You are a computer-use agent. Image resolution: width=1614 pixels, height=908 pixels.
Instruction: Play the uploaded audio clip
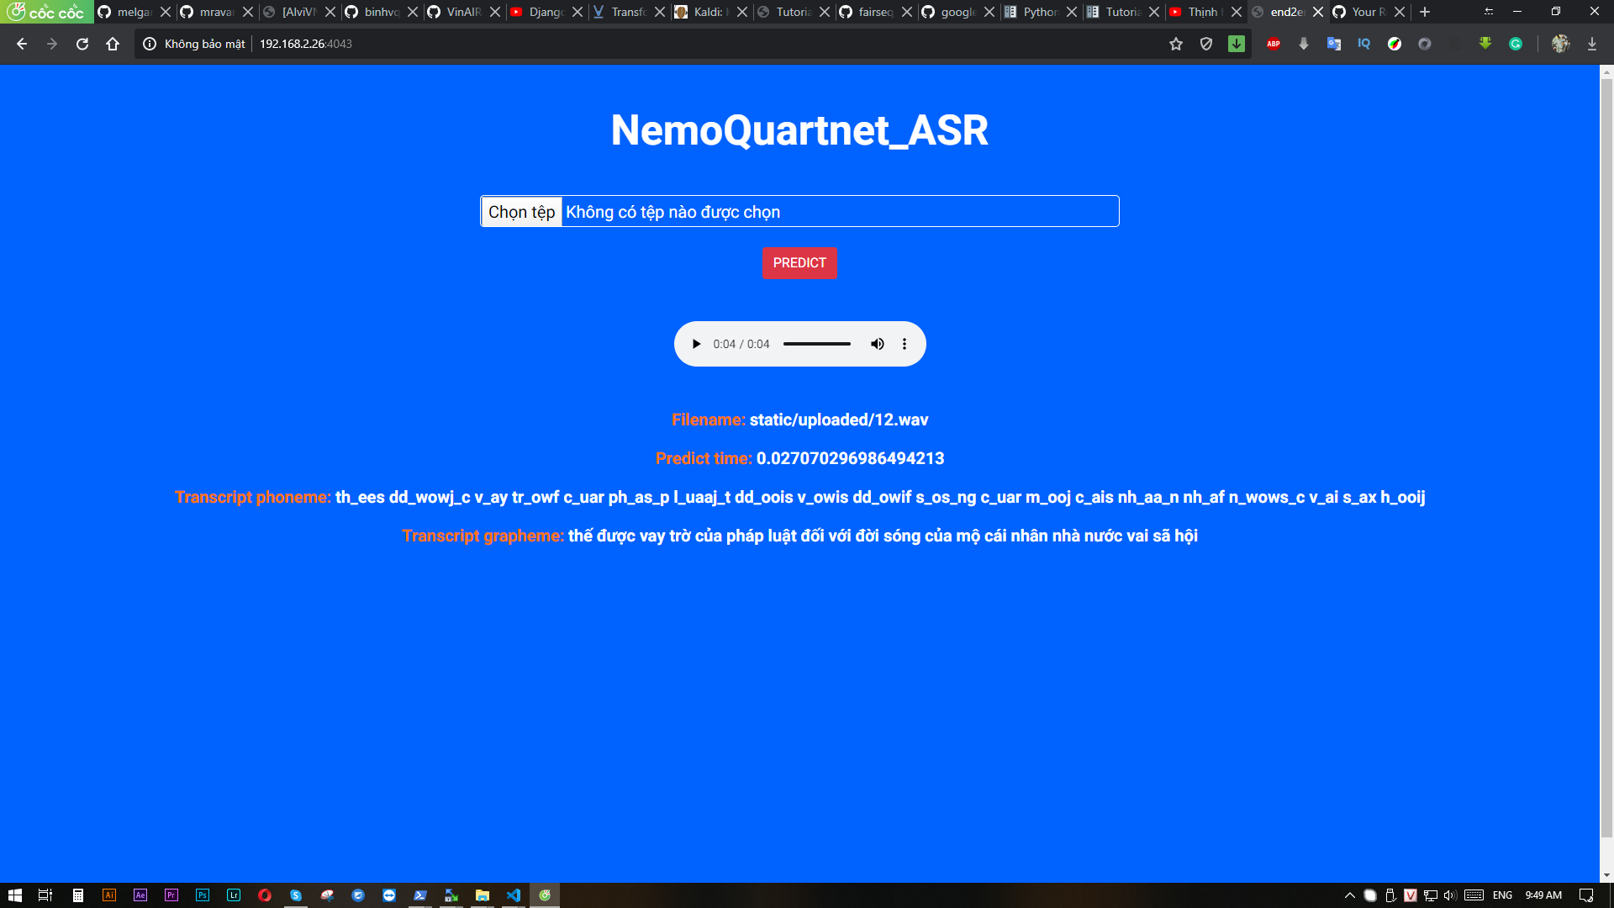click(x=696, y=344)
